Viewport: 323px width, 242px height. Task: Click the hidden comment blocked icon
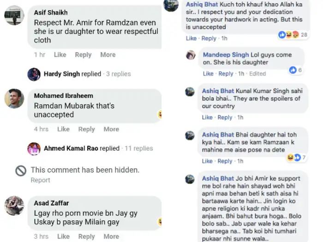coord(21,171)
